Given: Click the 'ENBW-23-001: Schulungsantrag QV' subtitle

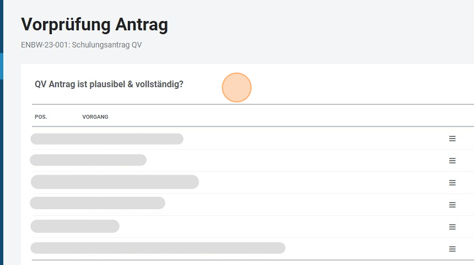Looking at the screenshot, I should 81,45.
